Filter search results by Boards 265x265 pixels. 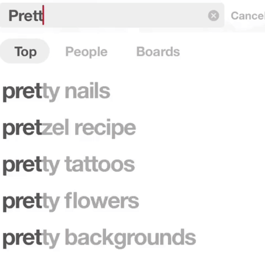click(x=158, y=51)
